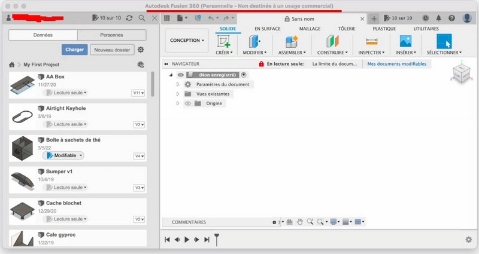Expand the Paramètres du document node
Viewport: 479px width, 254px height.
[178, 84]
